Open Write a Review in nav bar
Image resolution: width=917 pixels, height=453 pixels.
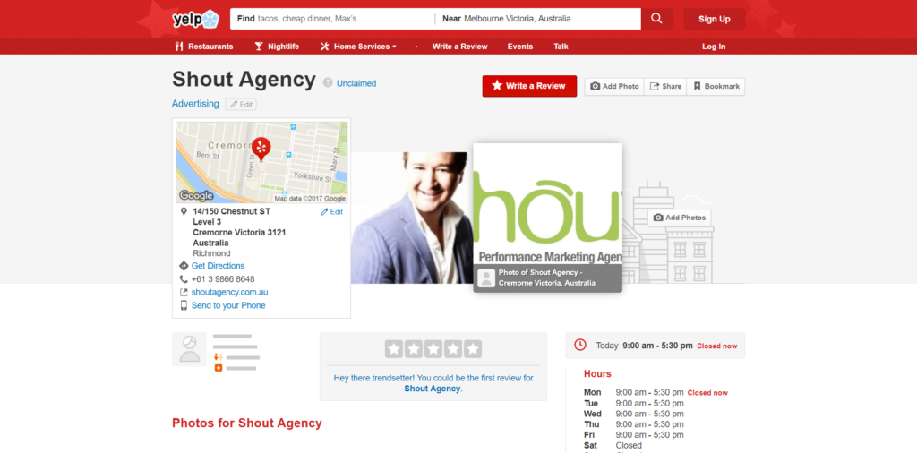click(x=459, y=47)
